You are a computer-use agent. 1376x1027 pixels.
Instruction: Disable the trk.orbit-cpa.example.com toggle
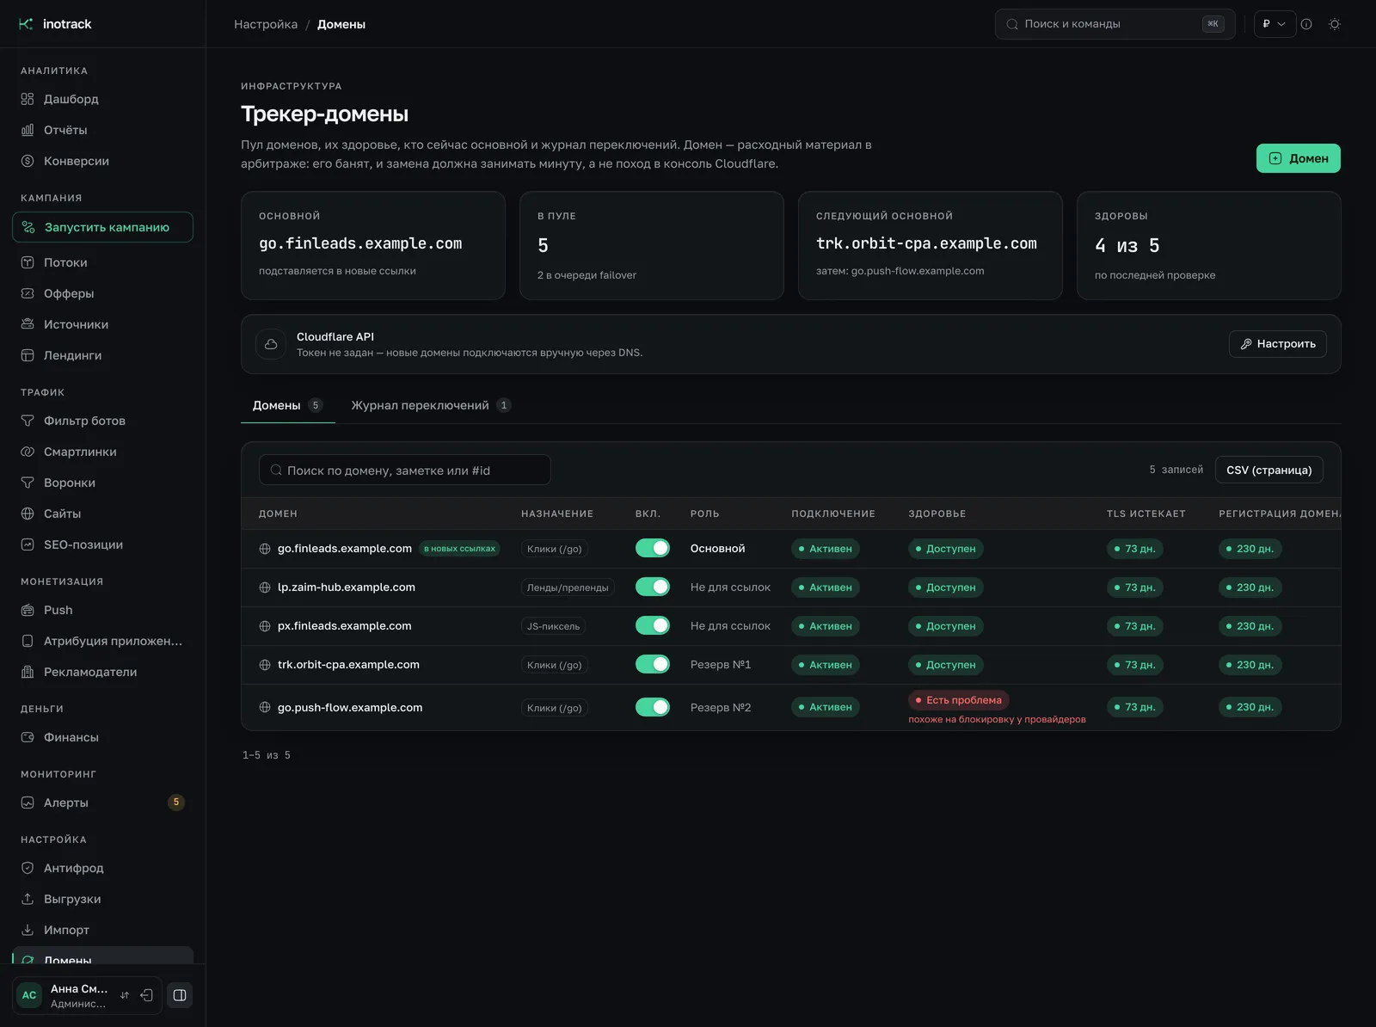653,664
